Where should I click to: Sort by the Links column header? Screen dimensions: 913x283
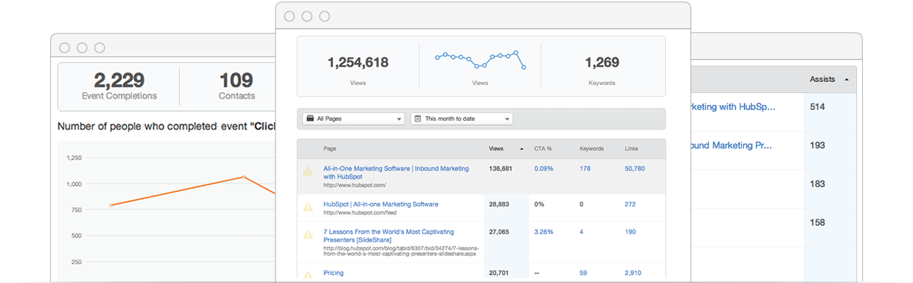(632, 149)
